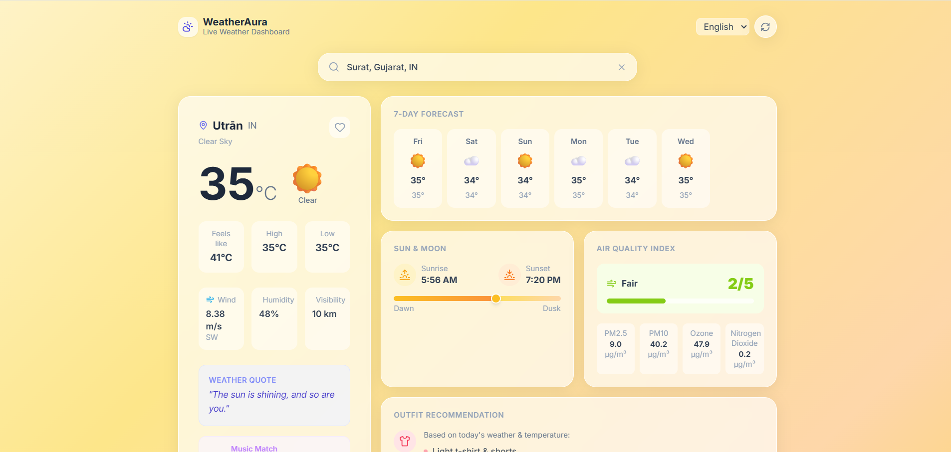Click the Surat, Gujarat, IN search box

pos(477,67)
